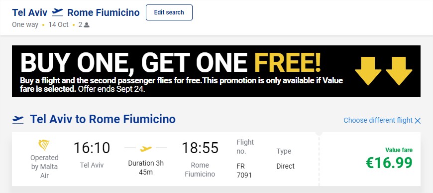Click the Duration 3h 45m text
The height and width of the screenshot is (193, 433).
click(146, 168)
